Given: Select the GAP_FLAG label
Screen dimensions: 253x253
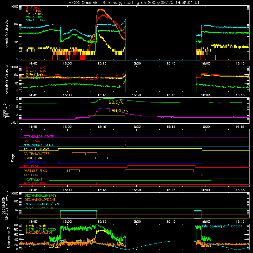Looking at the screenshot, I should tap(31, 141).
